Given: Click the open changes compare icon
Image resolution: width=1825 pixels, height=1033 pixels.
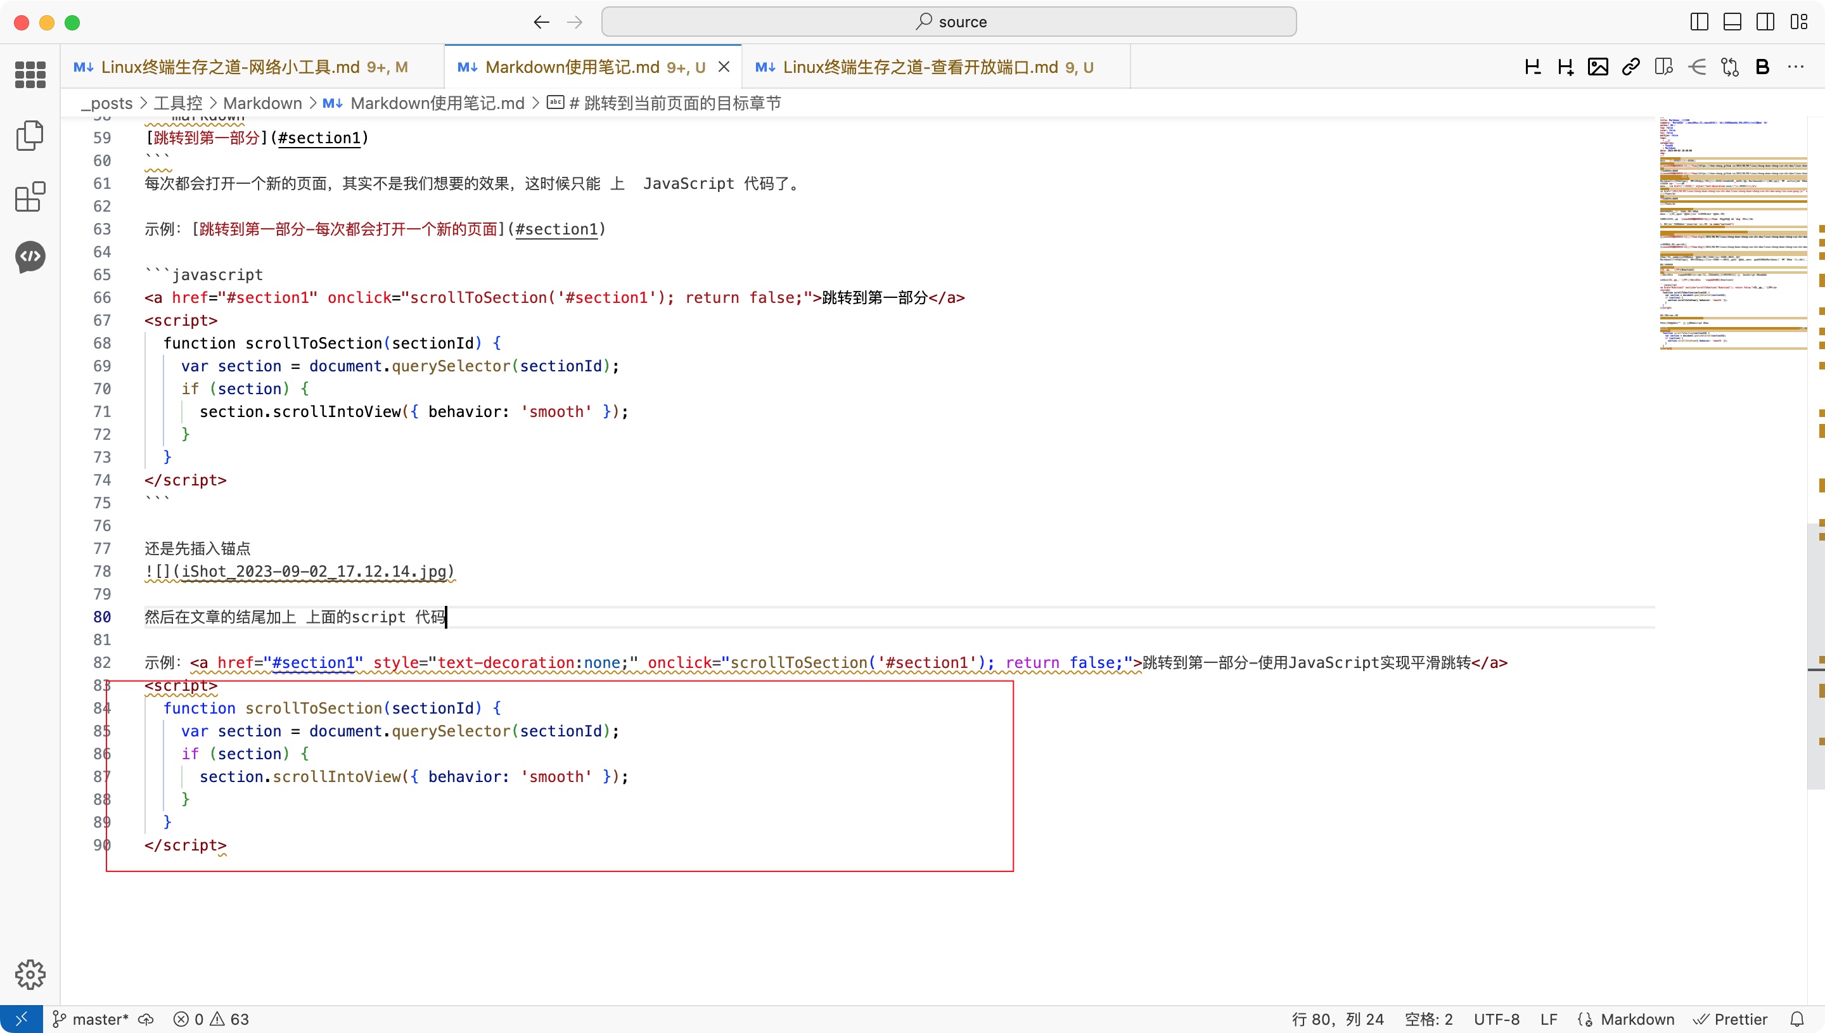Looking at the screenshot, I should 1729,67.
